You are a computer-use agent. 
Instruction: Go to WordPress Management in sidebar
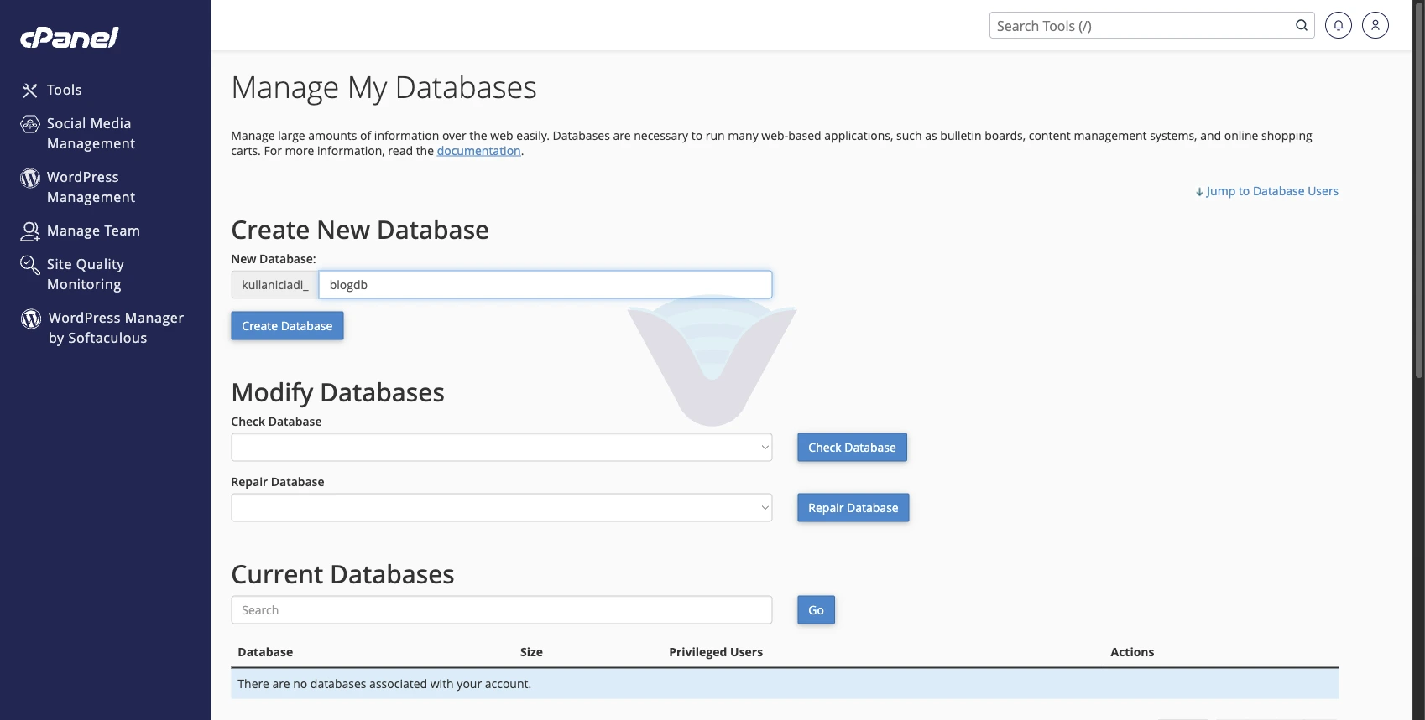coord(91,187)
